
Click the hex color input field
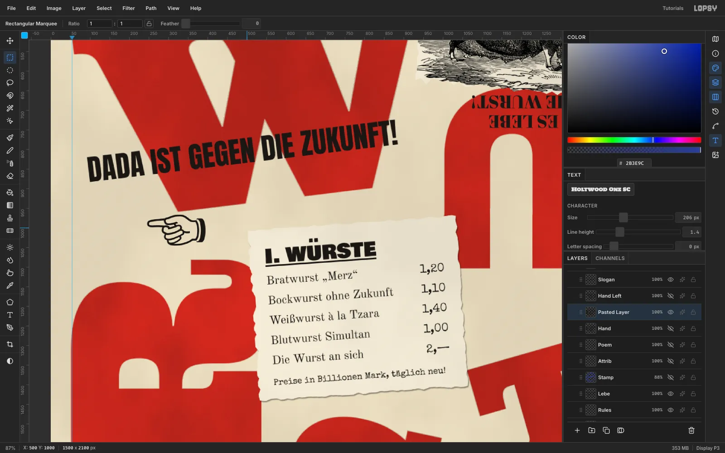point(634,163)
